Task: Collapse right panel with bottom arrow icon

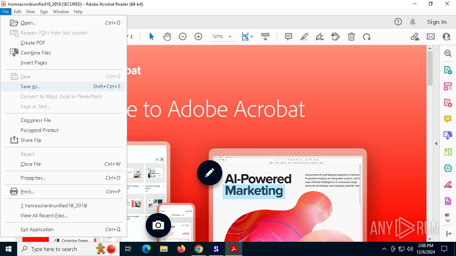Action: pyautogui.click(x=448, y=234)
